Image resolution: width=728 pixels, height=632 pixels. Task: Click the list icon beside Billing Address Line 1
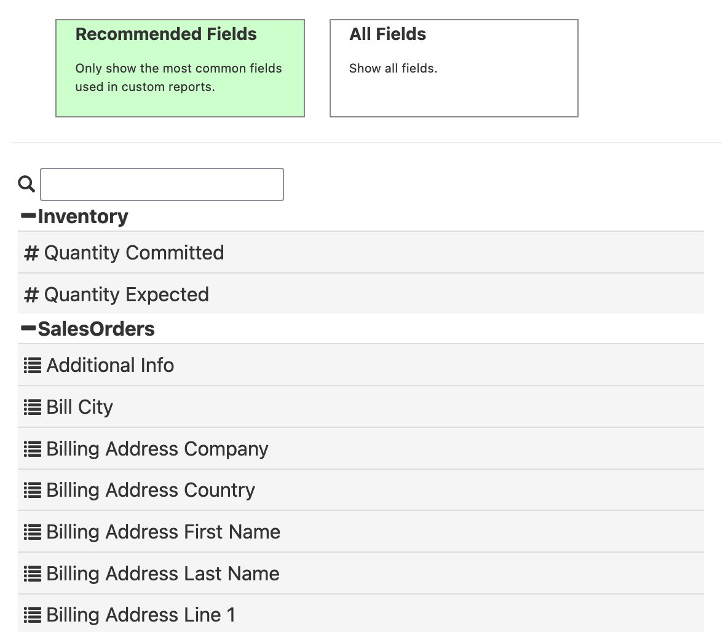coord(31,614)
